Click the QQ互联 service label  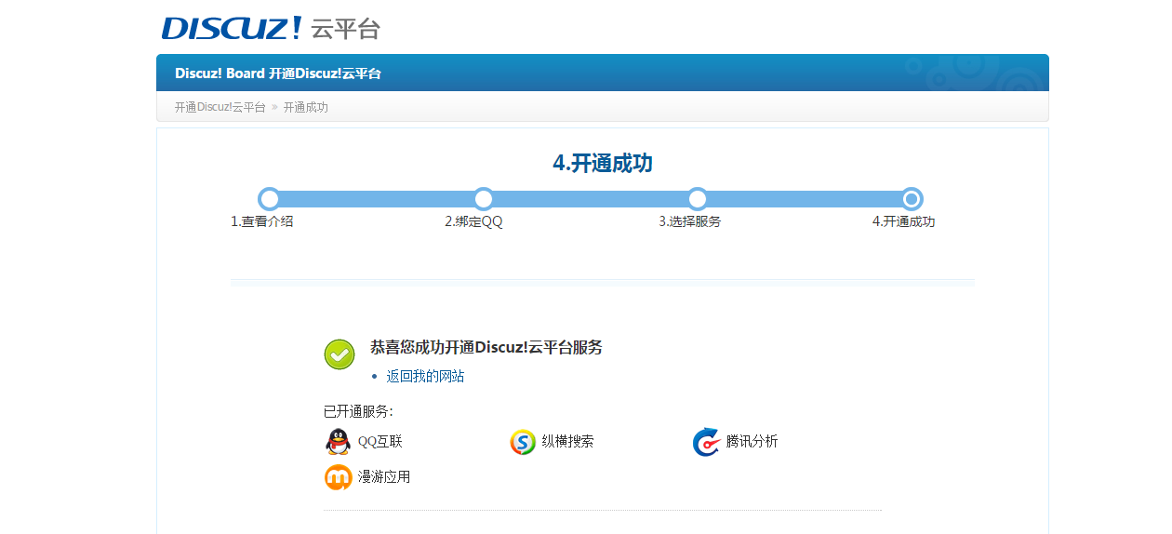[380, 442]
